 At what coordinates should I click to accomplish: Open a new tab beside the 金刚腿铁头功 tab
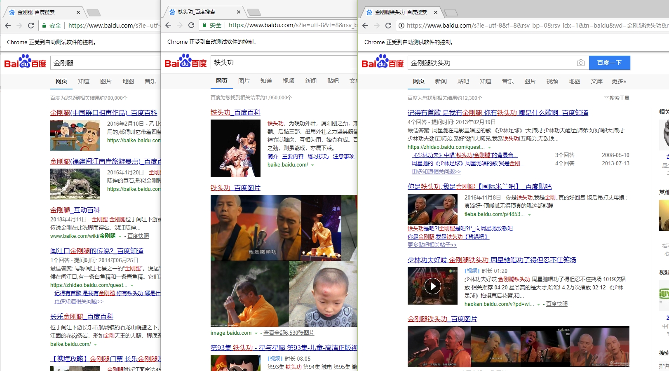[x=451, y=12]
